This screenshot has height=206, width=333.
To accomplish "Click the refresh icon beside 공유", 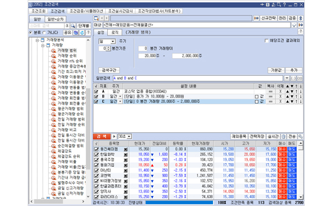I will click(82, 33).
